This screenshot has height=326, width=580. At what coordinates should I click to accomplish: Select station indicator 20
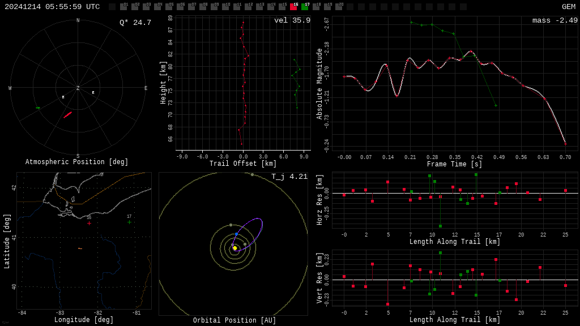click(339, 6)
